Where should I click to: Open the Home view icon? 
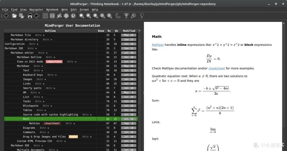tap(30, 16)
